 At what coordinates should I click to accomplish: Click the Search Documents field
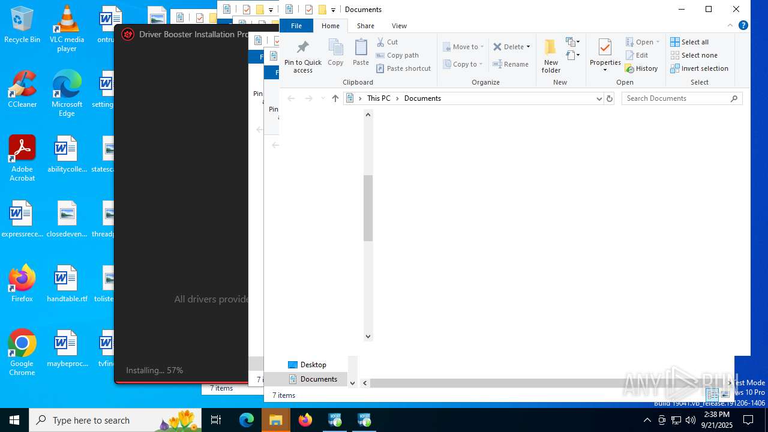tap(682, 98)
